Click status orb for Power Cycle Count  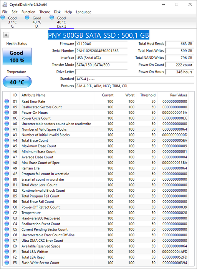coord(7,118)
